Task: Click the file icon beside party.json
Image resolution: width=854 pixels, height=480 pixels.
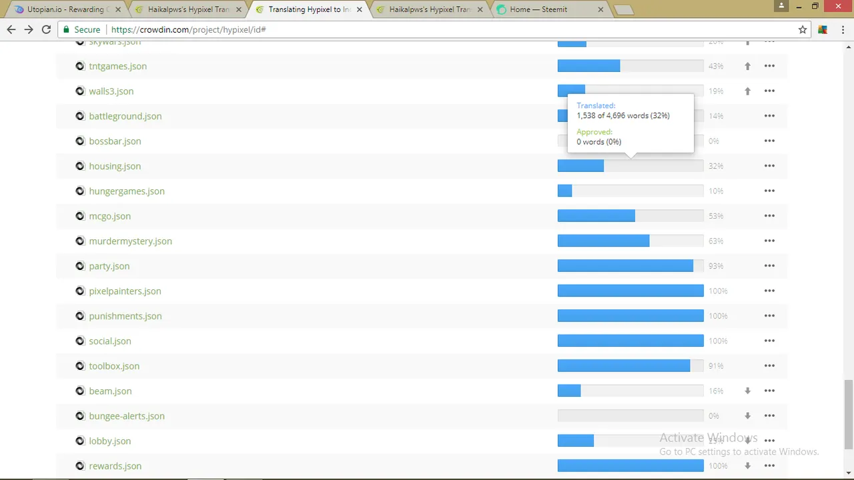Action: coord(80,266)
